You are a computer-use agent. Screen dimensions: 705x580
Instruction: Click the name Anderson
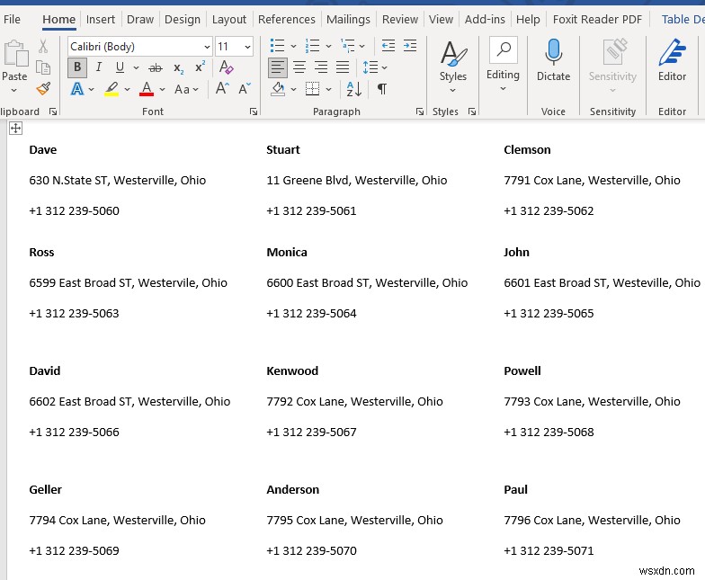293,489
